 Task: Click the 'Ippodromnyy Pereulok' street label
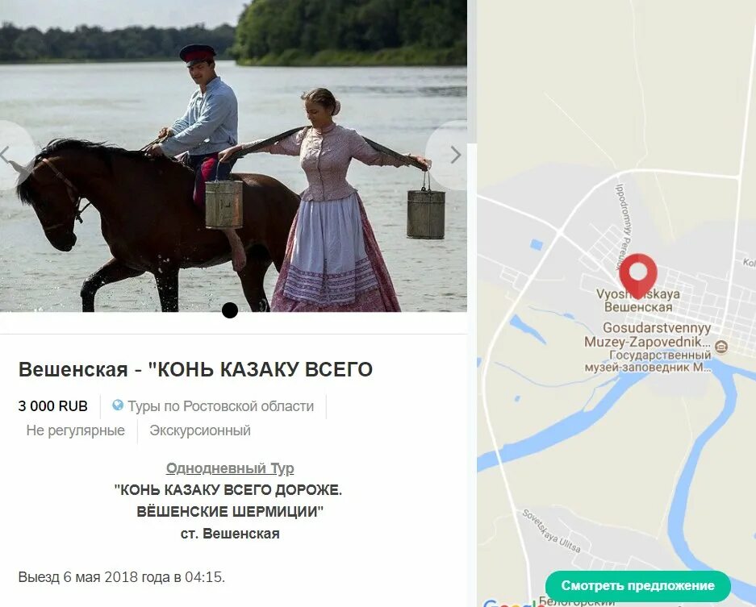[x=624, y=227]
